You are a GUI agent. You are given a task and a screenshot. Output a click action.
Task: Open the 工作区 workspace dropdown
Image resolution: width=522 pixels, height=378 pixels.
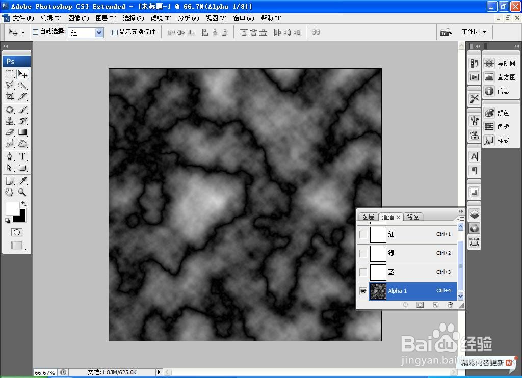[474, 32]
